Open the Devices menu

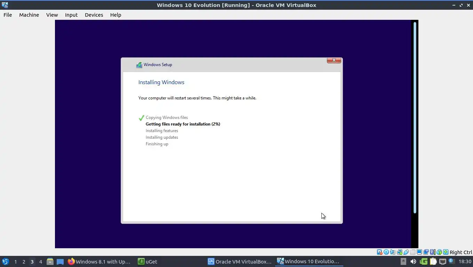point(94,15)
